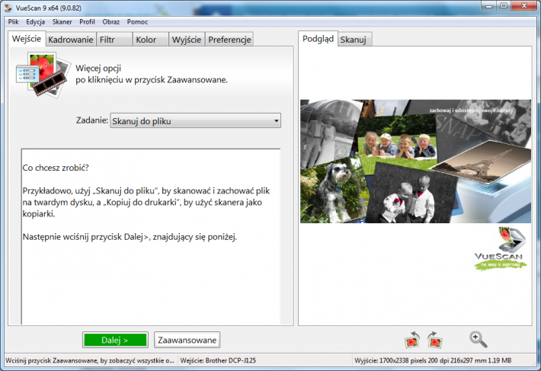The image size is (541, 371).
Task: Select the Podgląd preview tab
Action: 318,39
